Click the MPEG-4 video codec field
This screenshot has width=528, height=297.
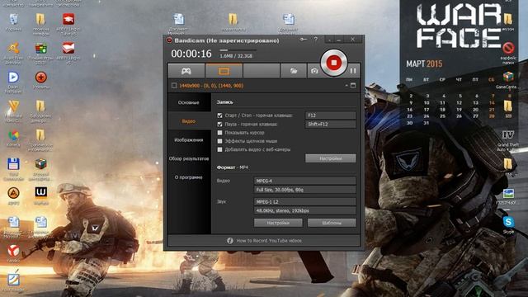(x=304, y=181)
